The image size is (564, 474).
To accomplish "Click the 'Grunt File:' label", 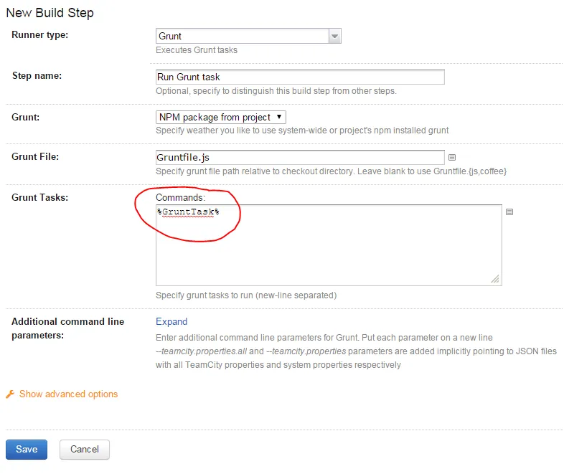I will (35, 156).
